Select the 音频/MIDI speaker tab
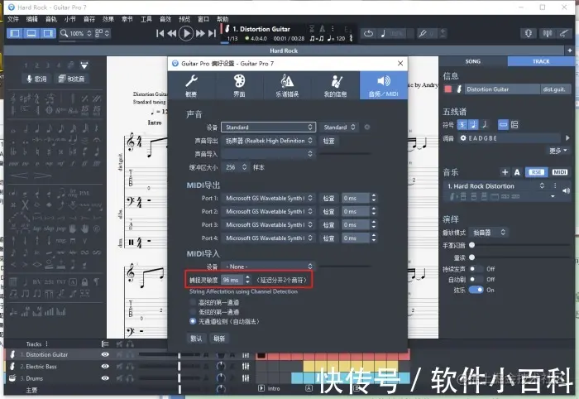The image size is (579, 399). coord(383,85)
